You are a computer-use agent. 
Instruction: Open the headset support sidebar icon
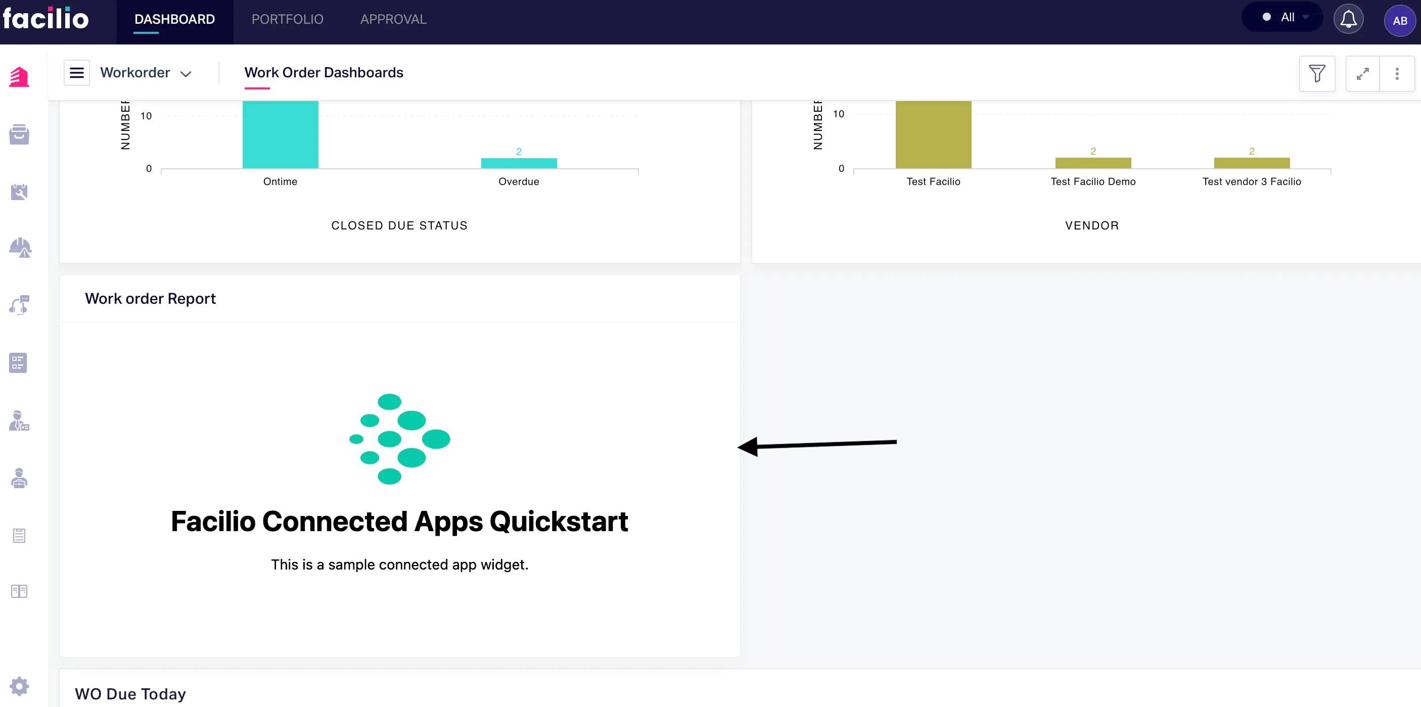pyautogui.click(x=19, y=305)
